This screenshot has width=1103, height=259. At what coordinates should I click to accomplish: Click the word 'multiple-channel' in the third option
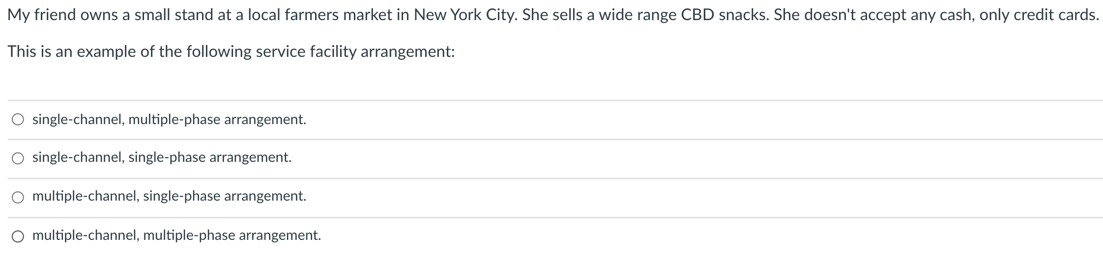pyautogui.click(x=86, y=196)
